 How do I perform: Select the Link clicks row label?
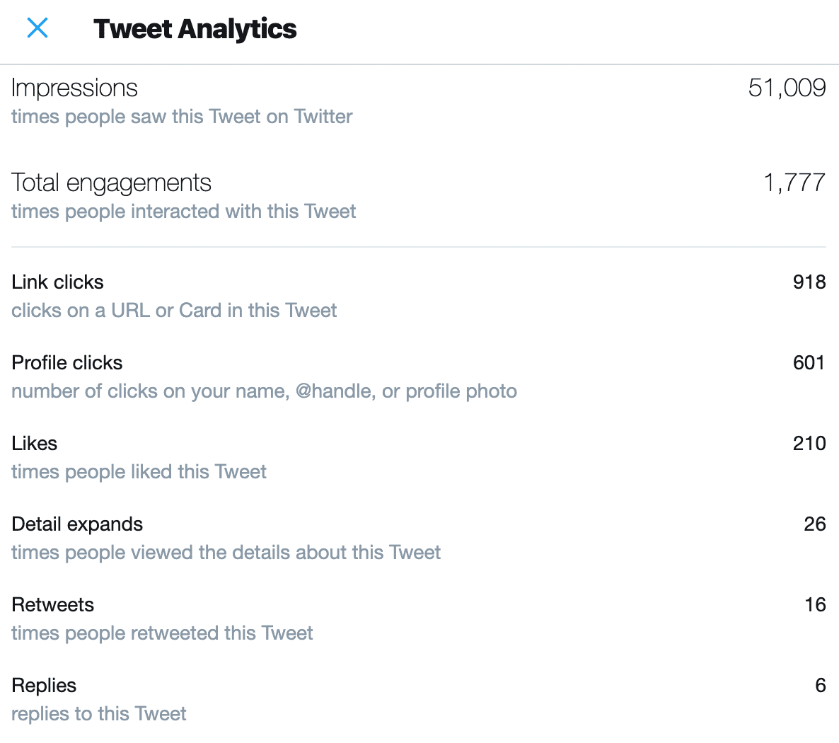pos(57,282)
